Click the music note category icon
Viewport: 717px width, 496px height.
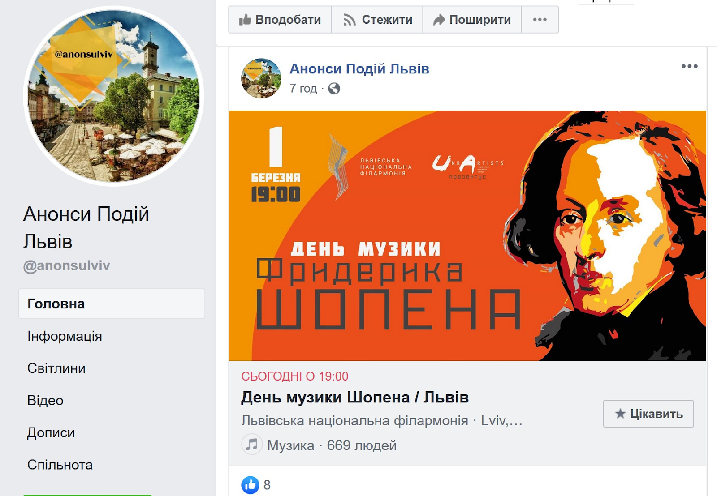[252, 445]
